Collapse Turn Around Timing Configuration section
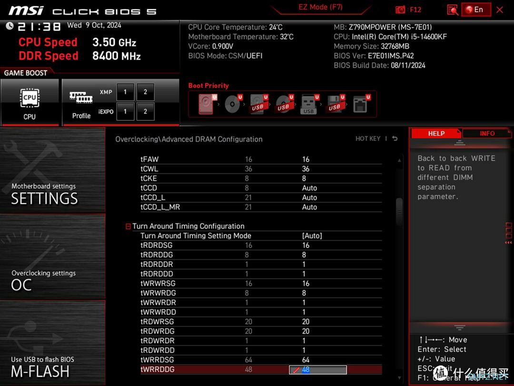The image size is (514, 386). point(128,226)
